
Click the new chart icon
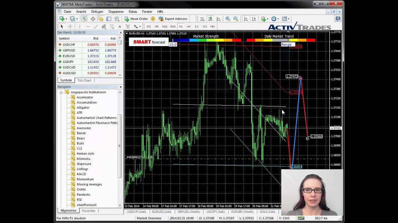click(62, 19)
